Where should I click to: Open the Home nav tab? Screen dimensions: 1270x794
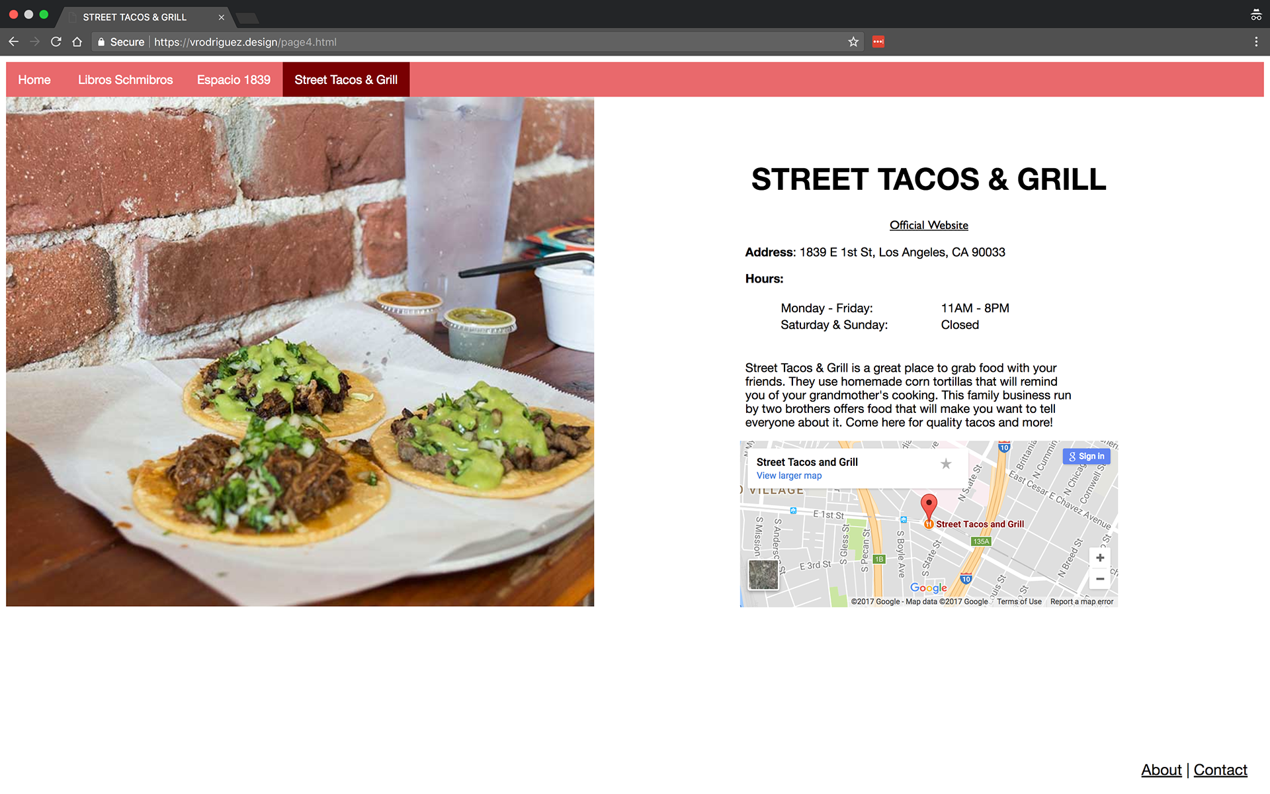34,79
